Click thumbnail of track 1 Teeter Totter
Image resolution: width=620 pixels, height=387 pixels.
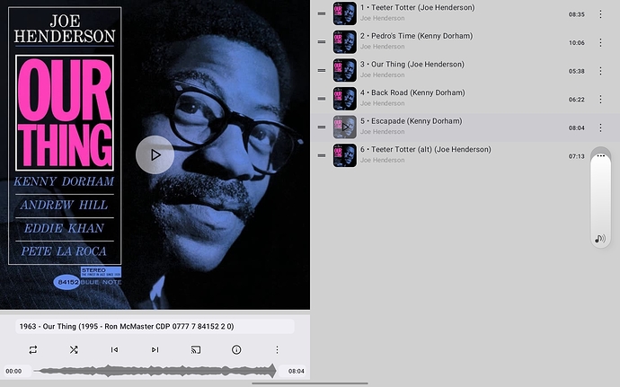(345, 13)
